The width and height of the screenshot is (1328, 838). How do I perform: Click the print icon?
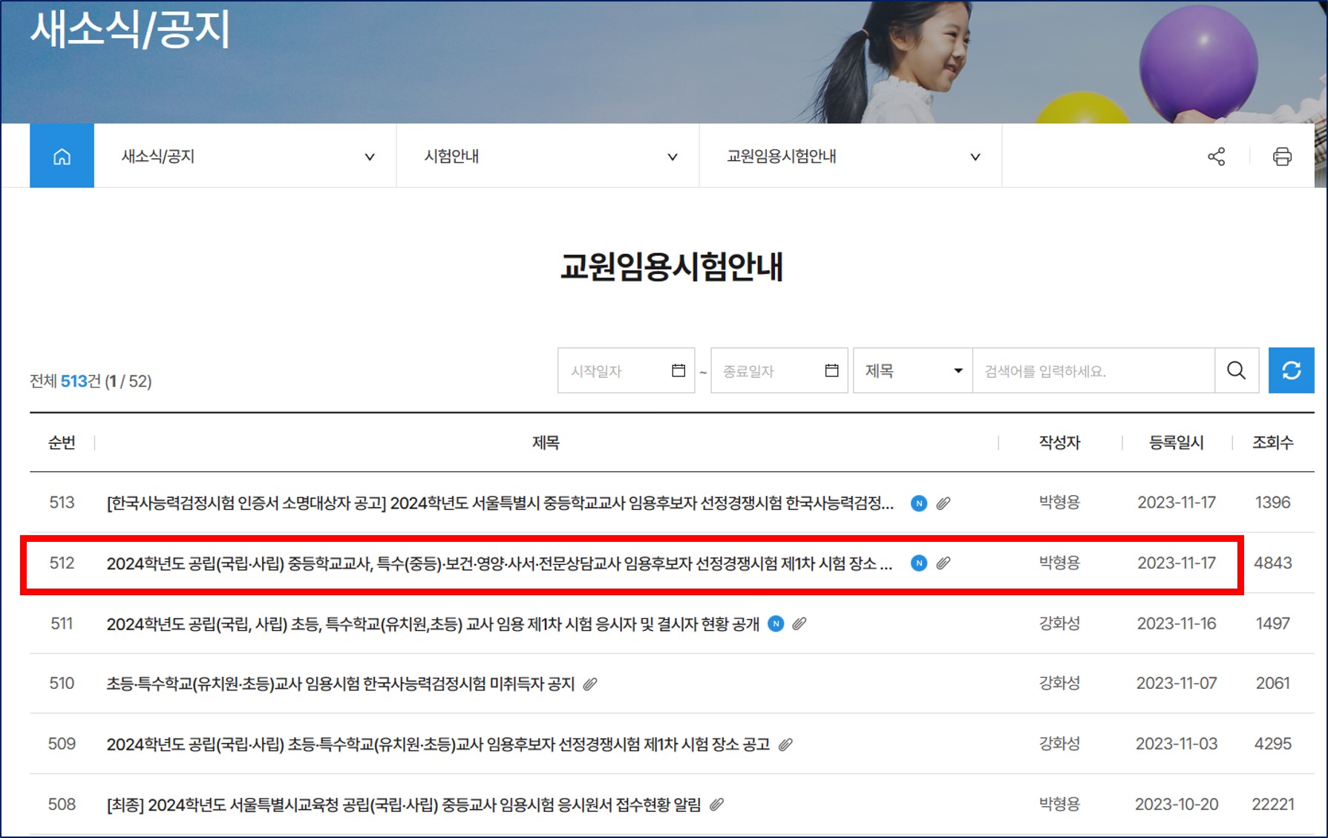(x=1283, y=156)
